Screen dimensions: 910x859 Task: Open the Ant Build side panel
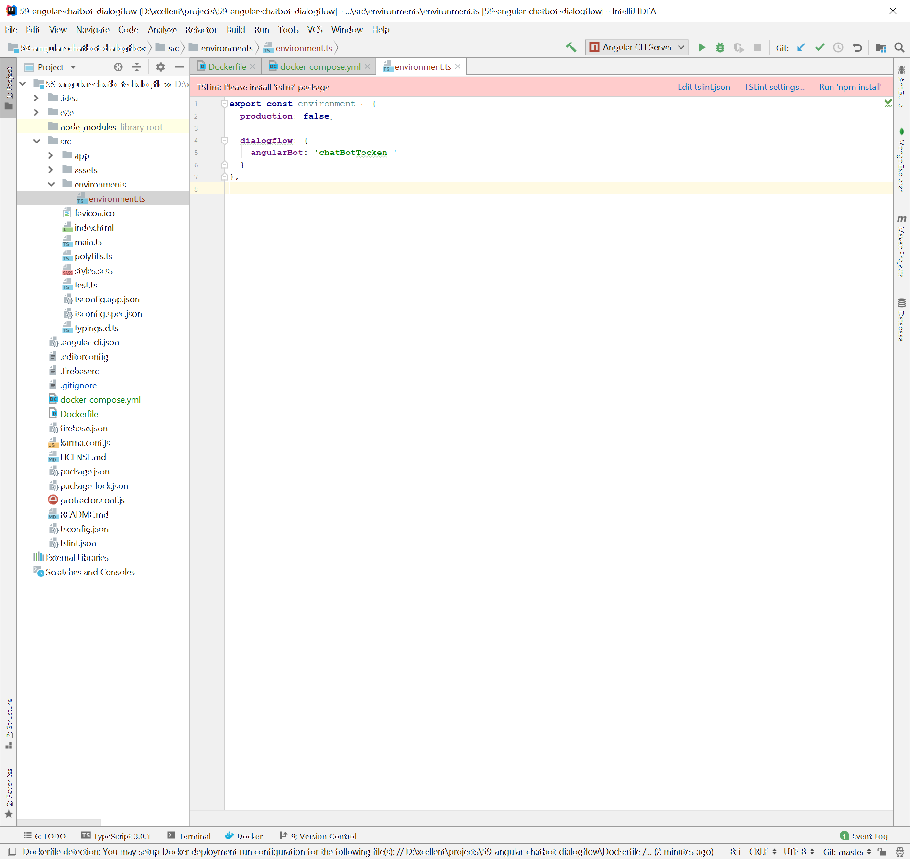pos(901,87)
